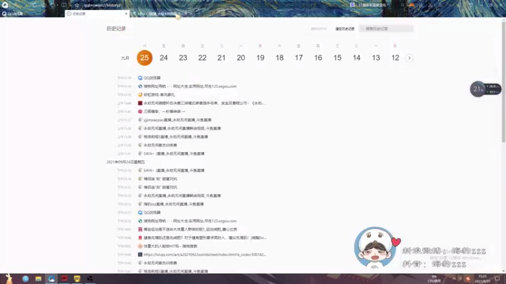This screenshot has height=284, width=506.
Task: Select date 14 in the calendar strip
Action: [x=357, y=58]
